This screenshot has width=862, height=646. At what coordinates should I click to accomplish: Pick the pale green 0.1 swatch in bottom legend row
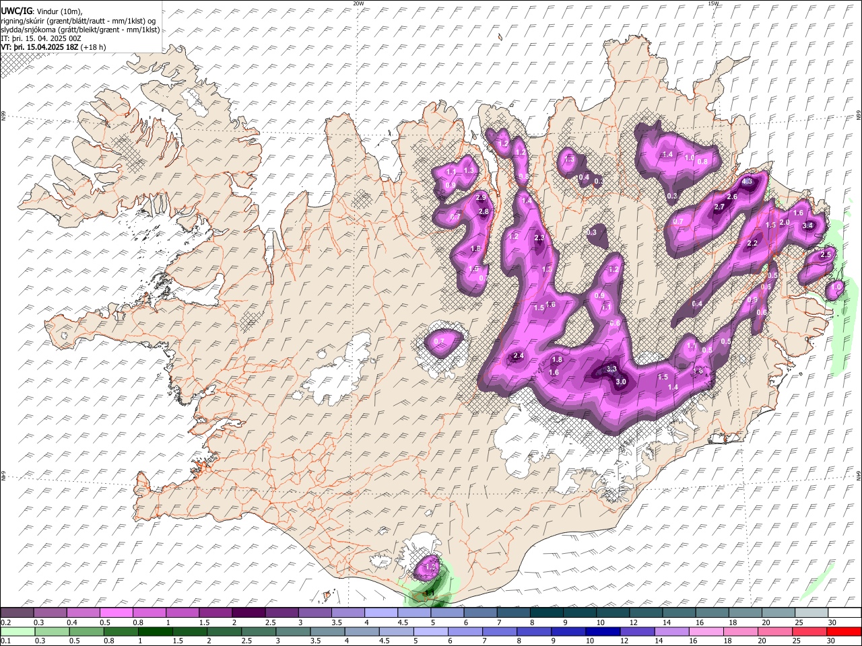(17, 631)
